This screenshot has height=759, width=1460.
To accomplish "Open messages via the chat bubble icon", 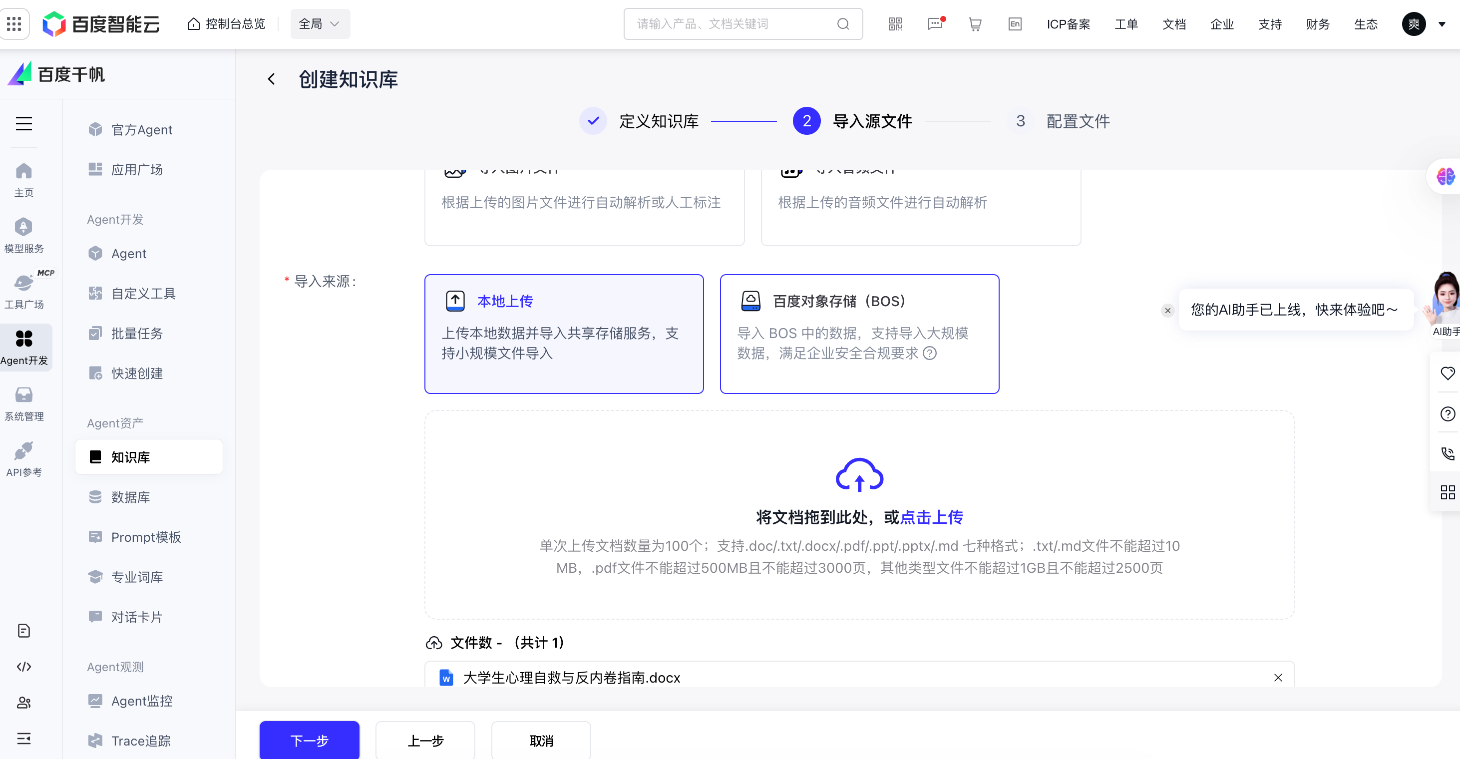I will point(935,24).
